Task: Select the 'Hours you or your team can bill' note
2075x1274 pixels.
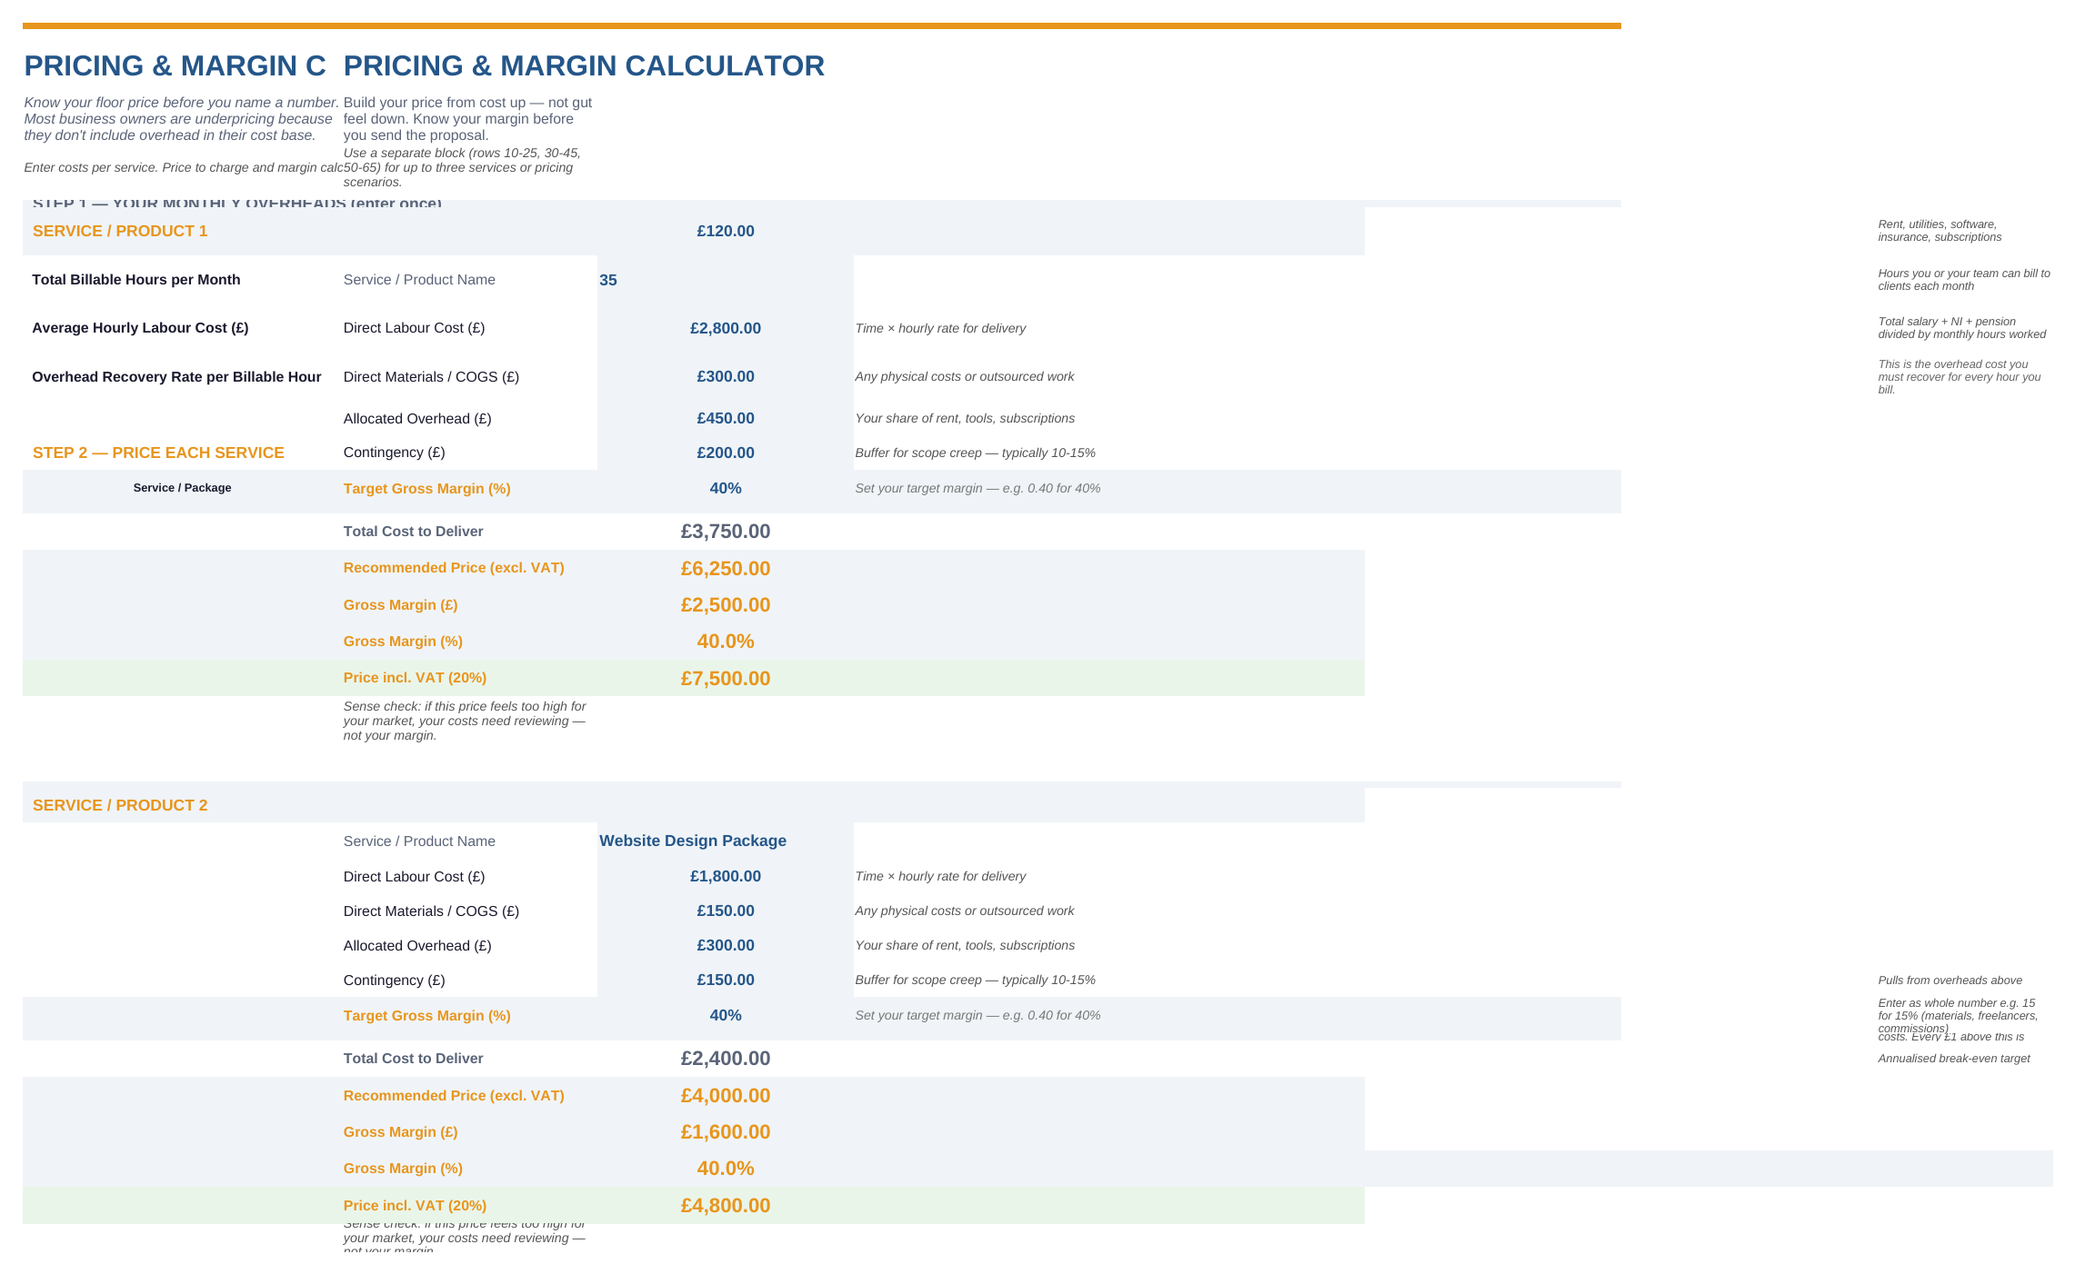Action: (1964, 280)
